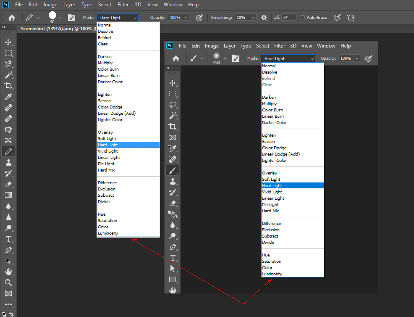
Task: Choose Luminosity blend mode
Action: pos(107,233)
